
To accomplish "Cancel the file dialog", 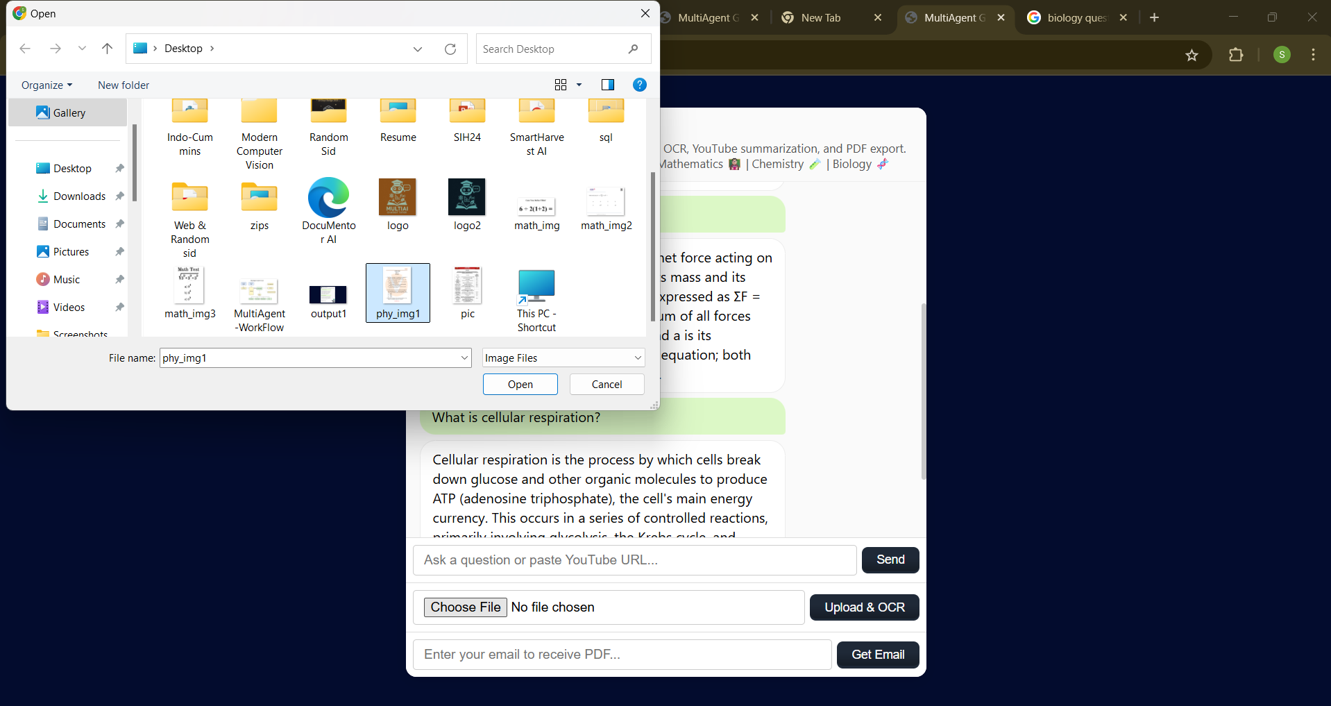I will [x=607, y=385].
